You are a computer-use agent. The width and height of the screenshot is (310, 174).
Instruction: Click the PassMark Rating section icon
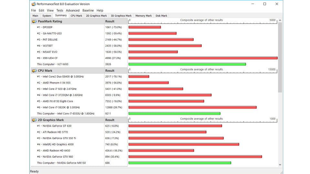pos(34,21)
